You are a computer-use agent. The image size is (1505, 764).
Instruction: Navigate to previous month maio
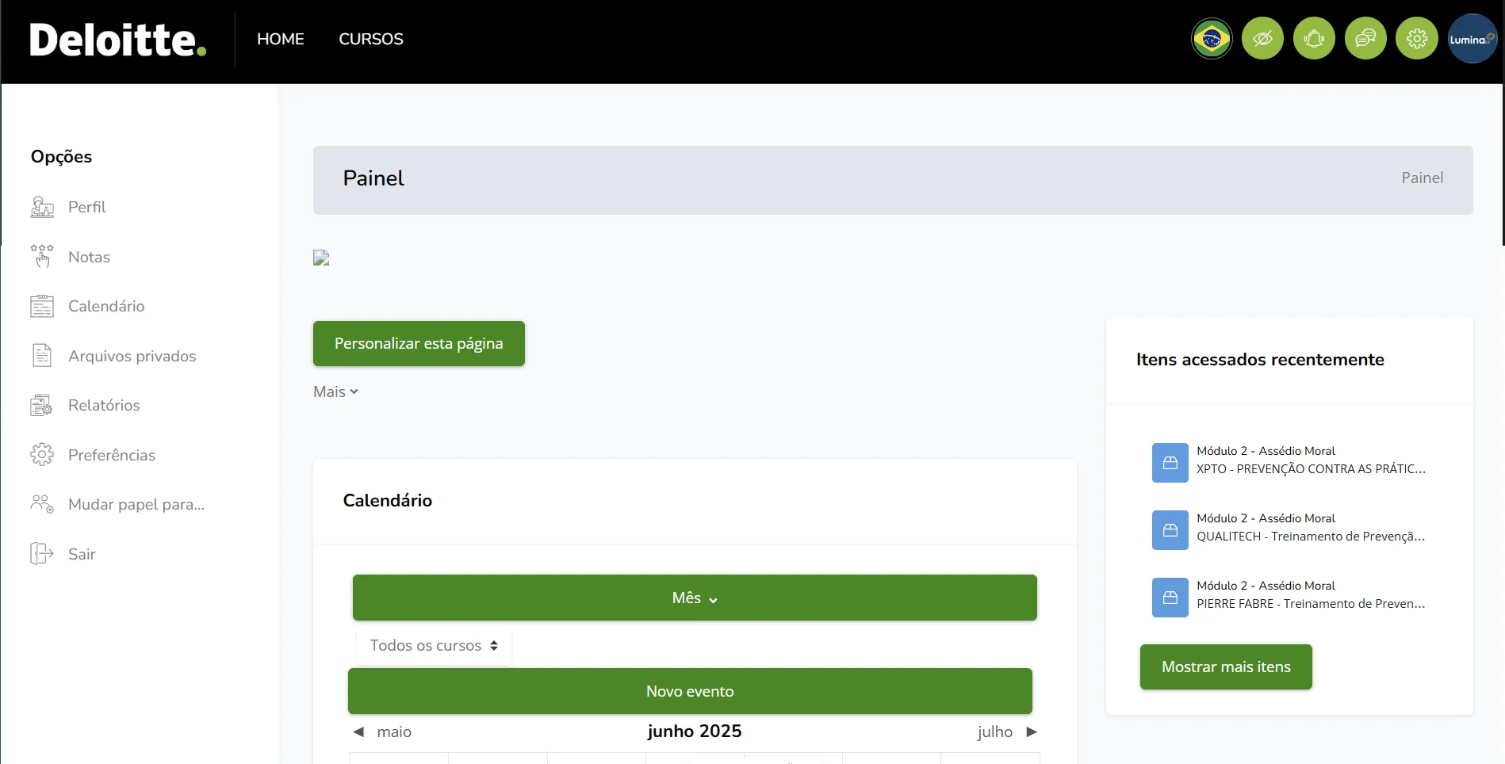[x=383, y=732]
